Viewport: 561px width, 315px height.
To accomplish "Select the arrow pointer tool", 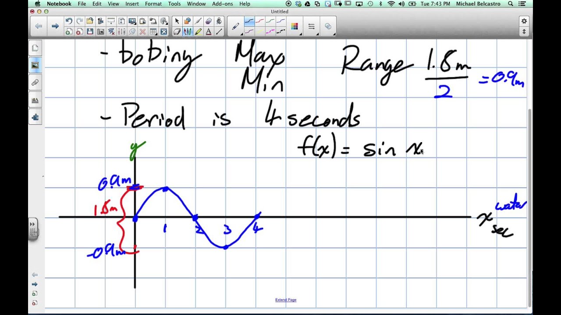I will point(177,21).
